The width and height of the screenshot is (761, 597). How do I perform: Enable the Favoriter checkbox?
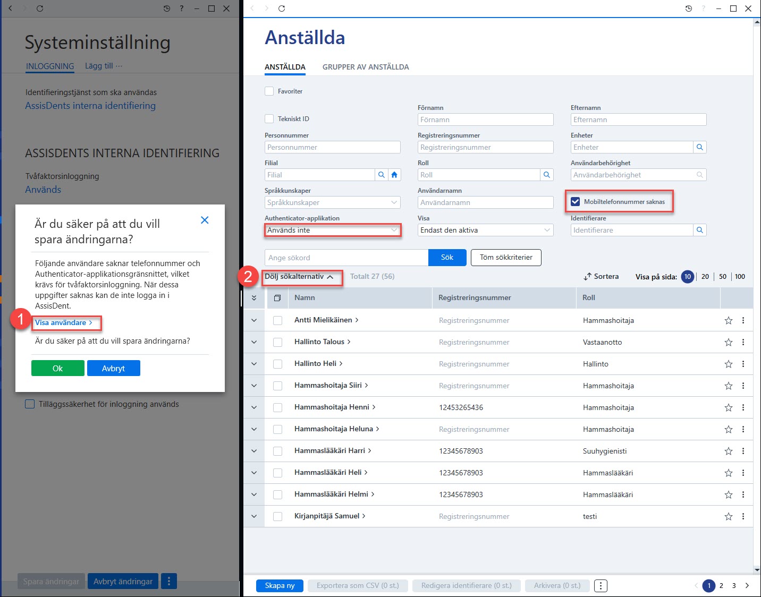coord(269,91)
